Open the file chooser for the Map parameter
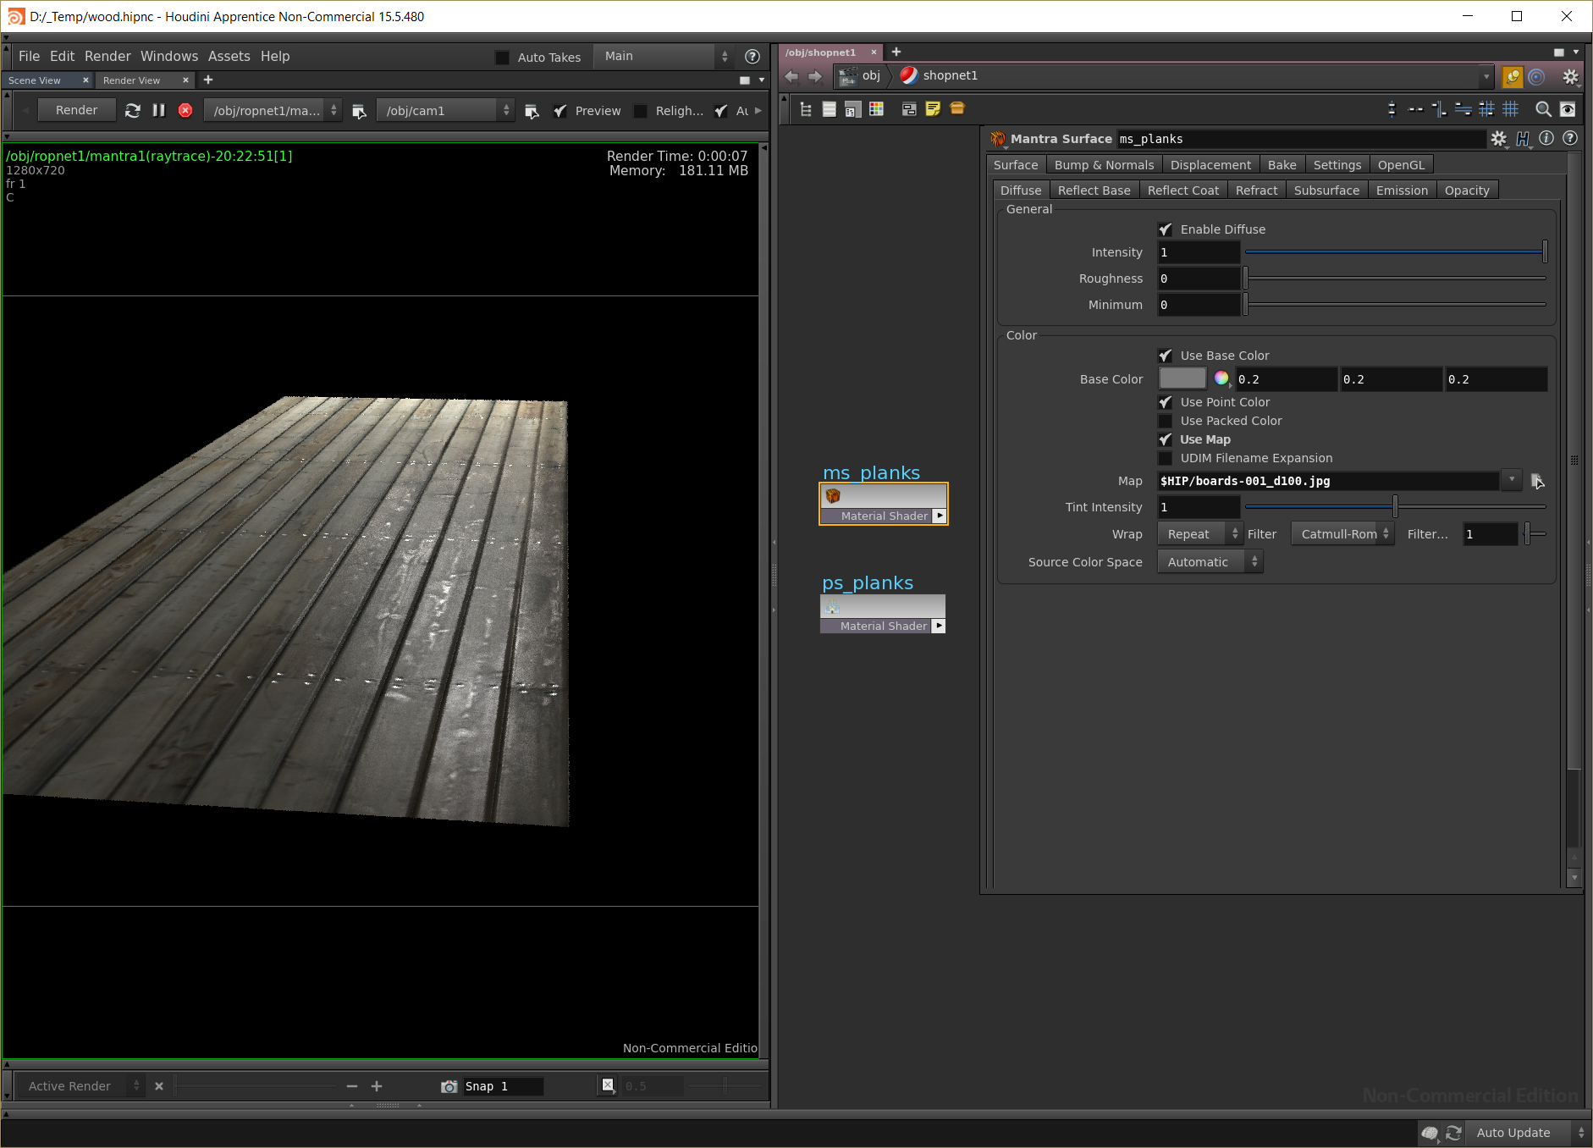 [x=1537, y=482]
